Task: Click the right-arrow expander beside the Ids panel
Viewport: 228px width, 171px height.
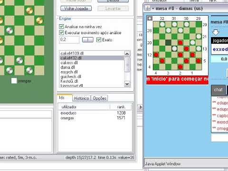Action: [140, 107]
